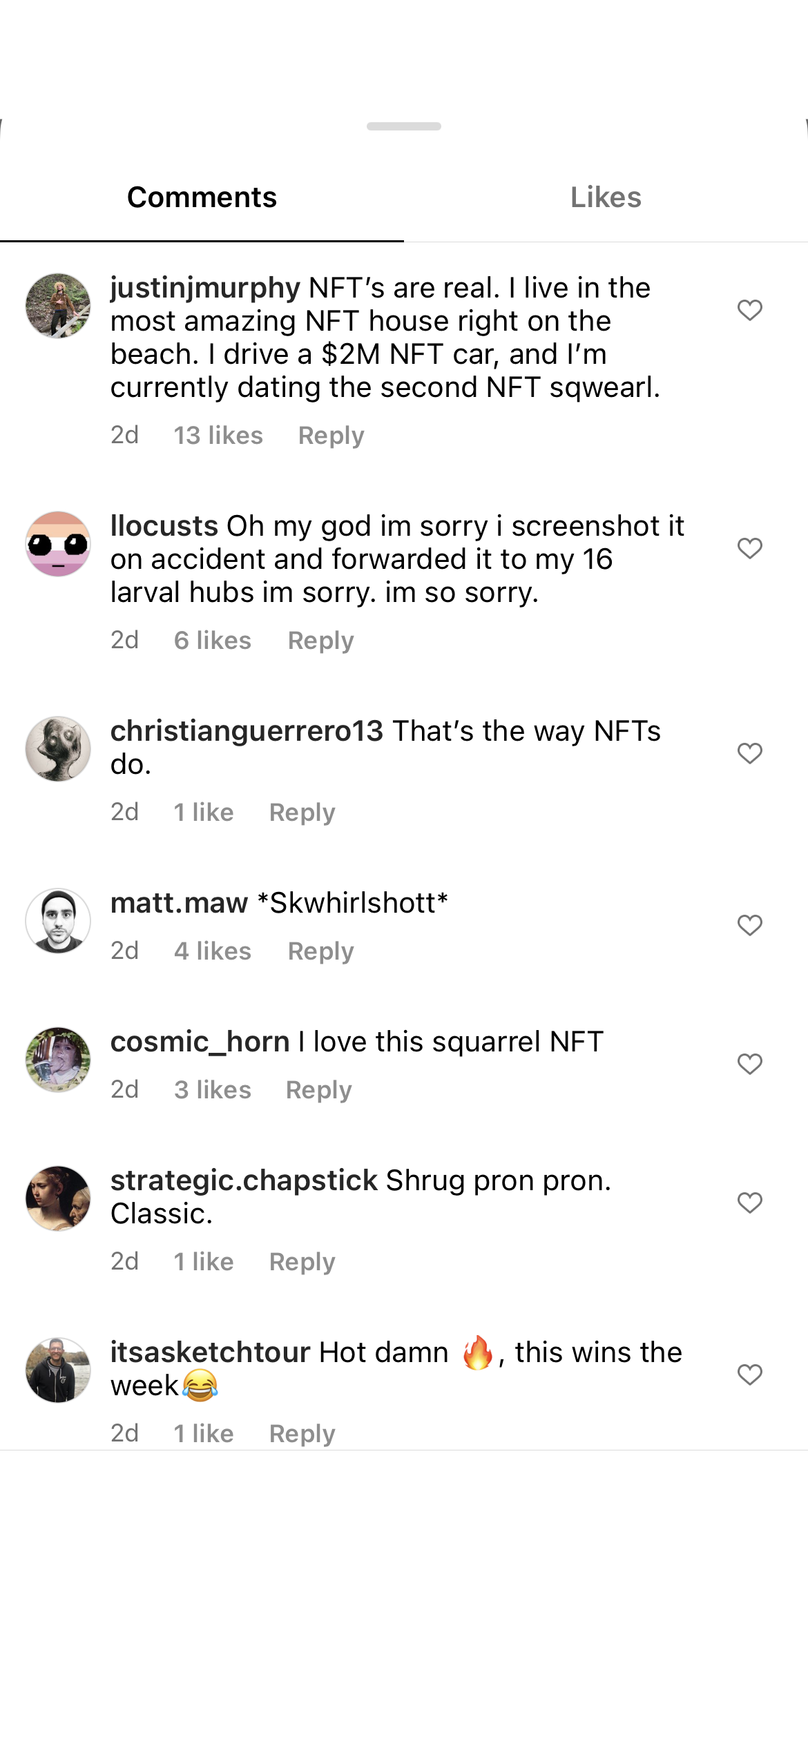
Task: Tap heart icon on llocusts' comment
Action: click(x=749, y=548)
